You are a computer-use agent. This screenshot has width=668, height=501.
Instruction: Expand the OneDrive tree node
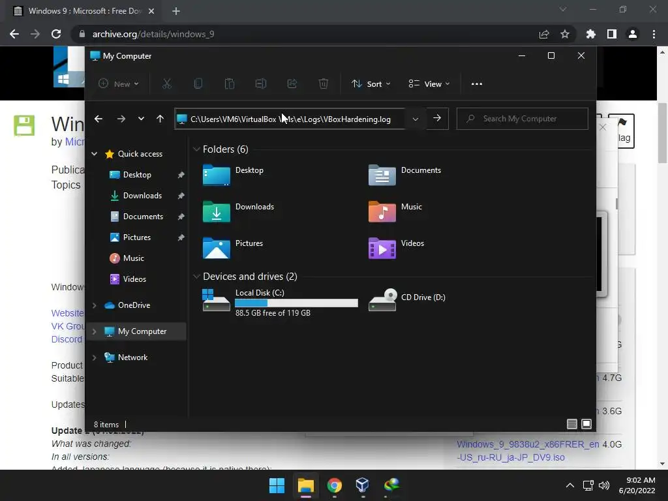95,305
